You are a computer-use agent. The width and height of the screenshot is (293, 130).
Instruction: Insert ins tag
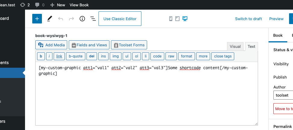(x=103, y=56)
